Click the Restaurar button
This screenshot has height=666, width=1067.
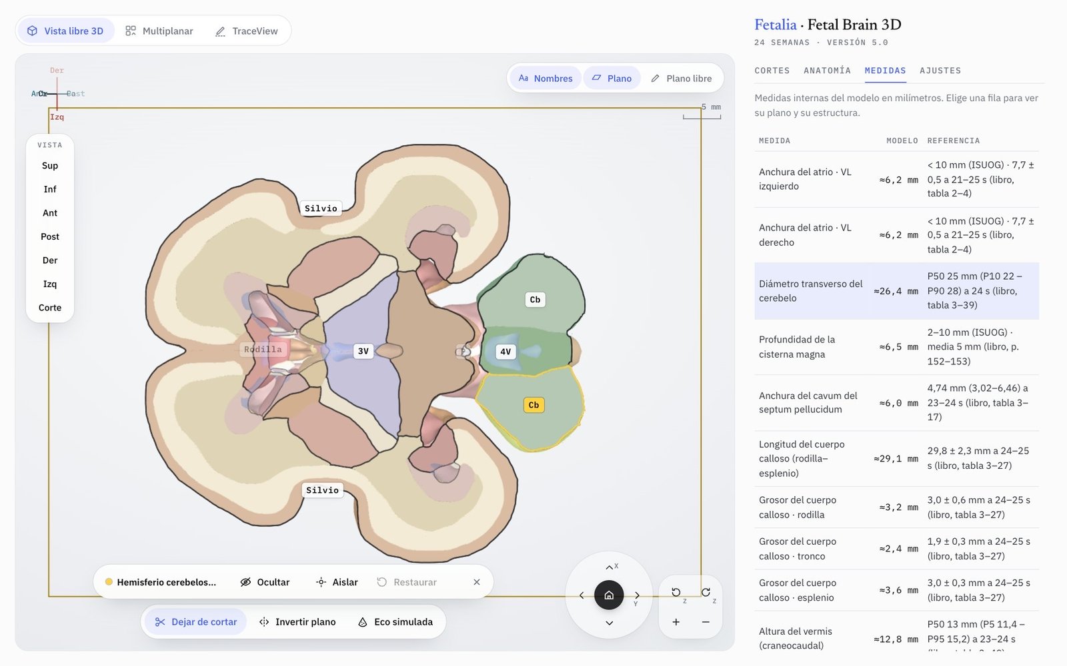pyautogui.click(x=407, y=582)
